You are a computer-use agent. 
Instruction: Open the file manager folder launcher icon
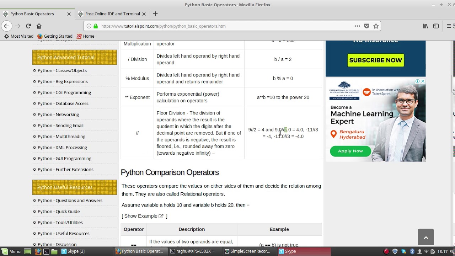coord(54,251)
